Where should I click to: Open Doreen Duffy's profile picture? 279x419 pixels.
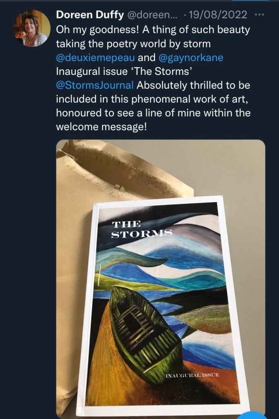(32, 29)
